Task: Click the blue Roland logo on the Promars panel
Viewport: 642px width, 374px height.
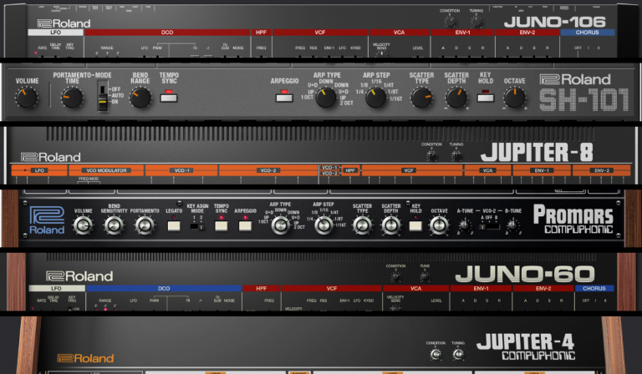Action: point(47,220)
